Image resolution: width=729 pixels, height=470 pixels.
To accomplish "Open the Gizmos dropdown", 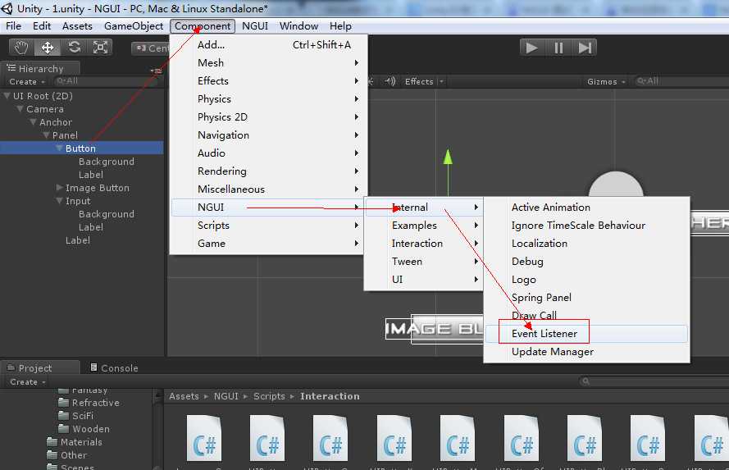I will pos(606,81).
